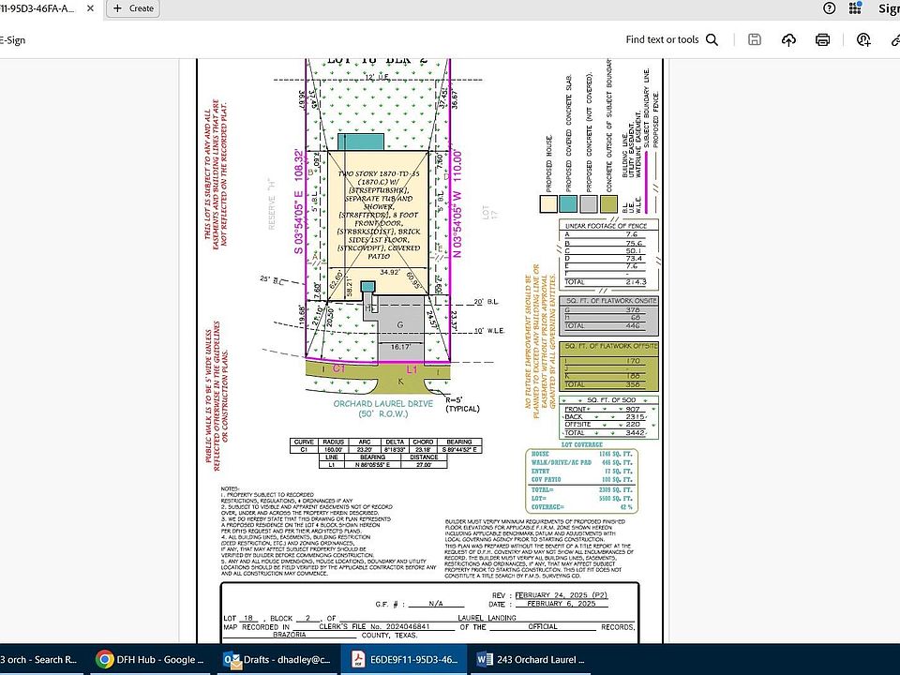Open the 3 orch Search Results taskbar item
The height and width of the screenshot is (675, 900).
pyautogui.click(x=42, y=659)
